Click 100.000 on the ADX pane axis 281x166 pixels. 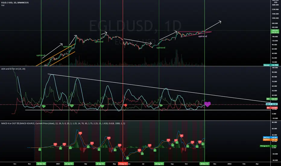275,68
